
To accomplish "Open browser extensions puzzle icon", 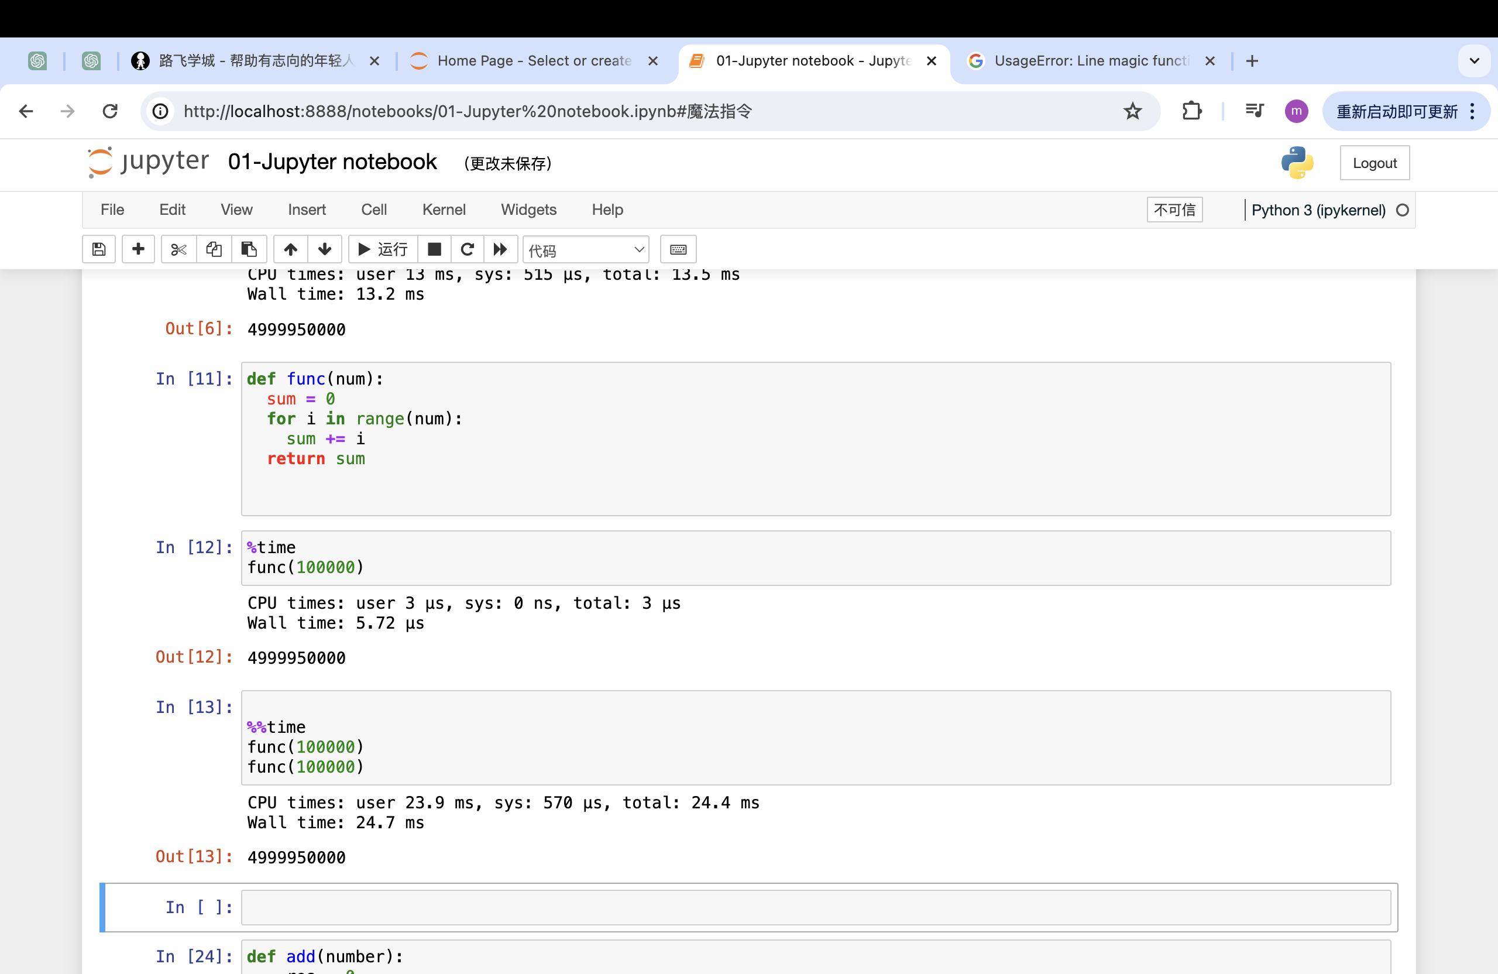I will tap(1191, 111).
